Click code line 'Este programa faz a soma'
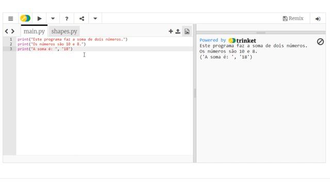This screenshot has height=186, width=330. coord(73,39)
